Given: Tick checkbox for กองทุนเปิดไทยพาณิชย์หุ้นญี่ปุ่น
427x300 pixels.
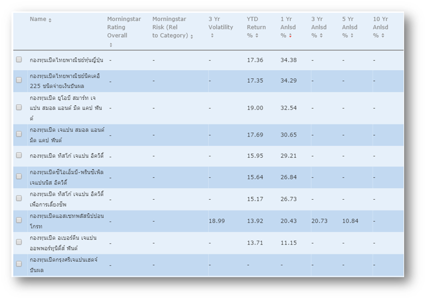Looking at the screenshot, I should pos(19,60).
